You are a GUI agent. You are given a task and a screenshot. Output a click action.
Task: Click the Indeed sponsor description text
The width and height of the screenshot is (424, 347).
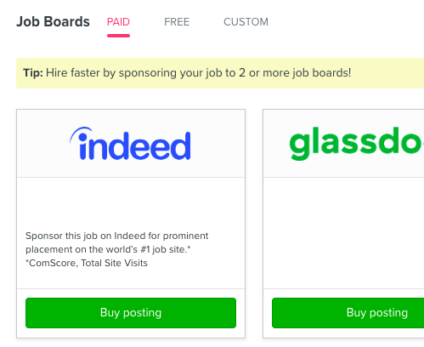(117, 242)
